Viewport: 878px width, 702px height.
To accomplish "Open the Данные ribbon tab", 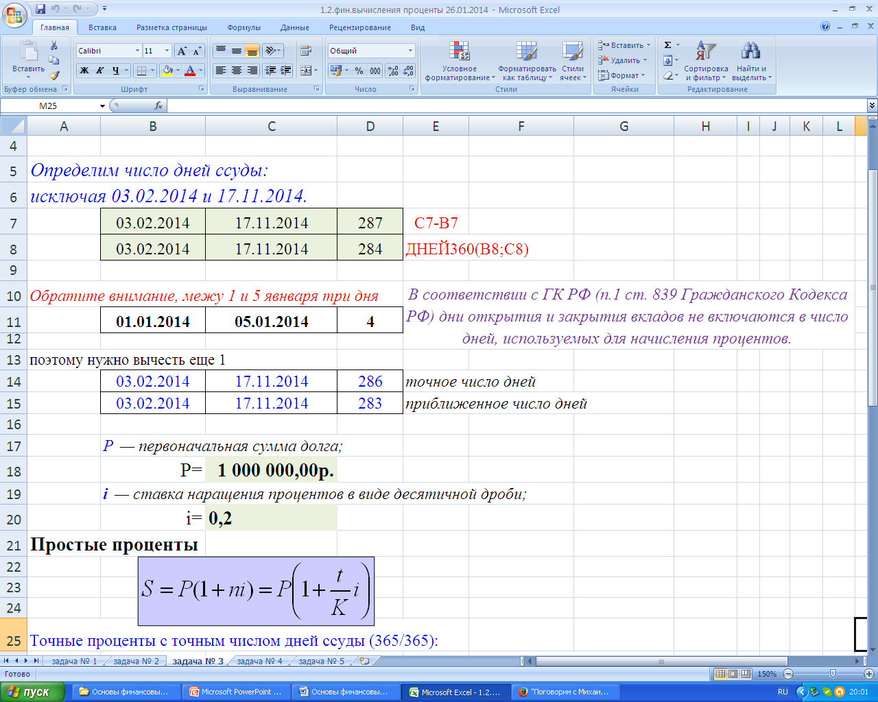I will [295, 27].
